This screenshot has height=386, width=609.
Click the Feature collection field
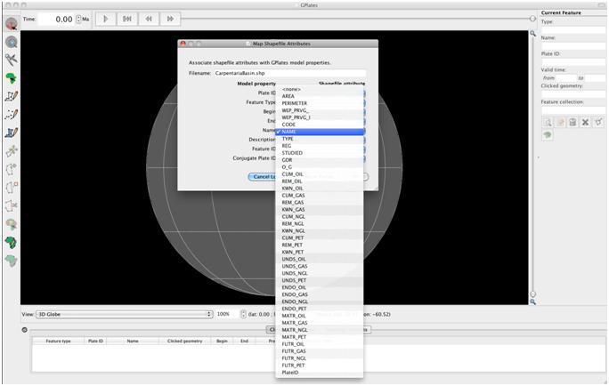[x=573, y=110]
